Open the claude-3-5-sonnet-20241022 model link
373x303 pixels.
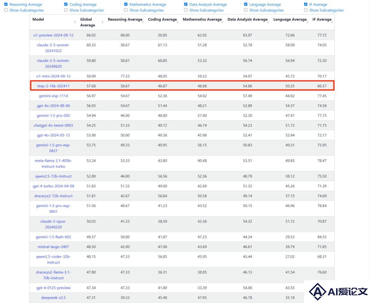tap(53, 48)
